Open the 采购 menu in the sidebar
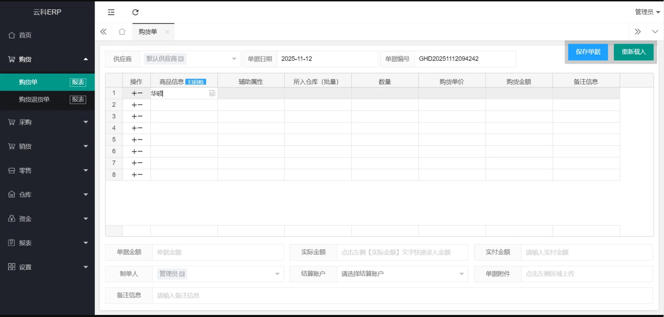The image size is (664, 317). [24, 122]
